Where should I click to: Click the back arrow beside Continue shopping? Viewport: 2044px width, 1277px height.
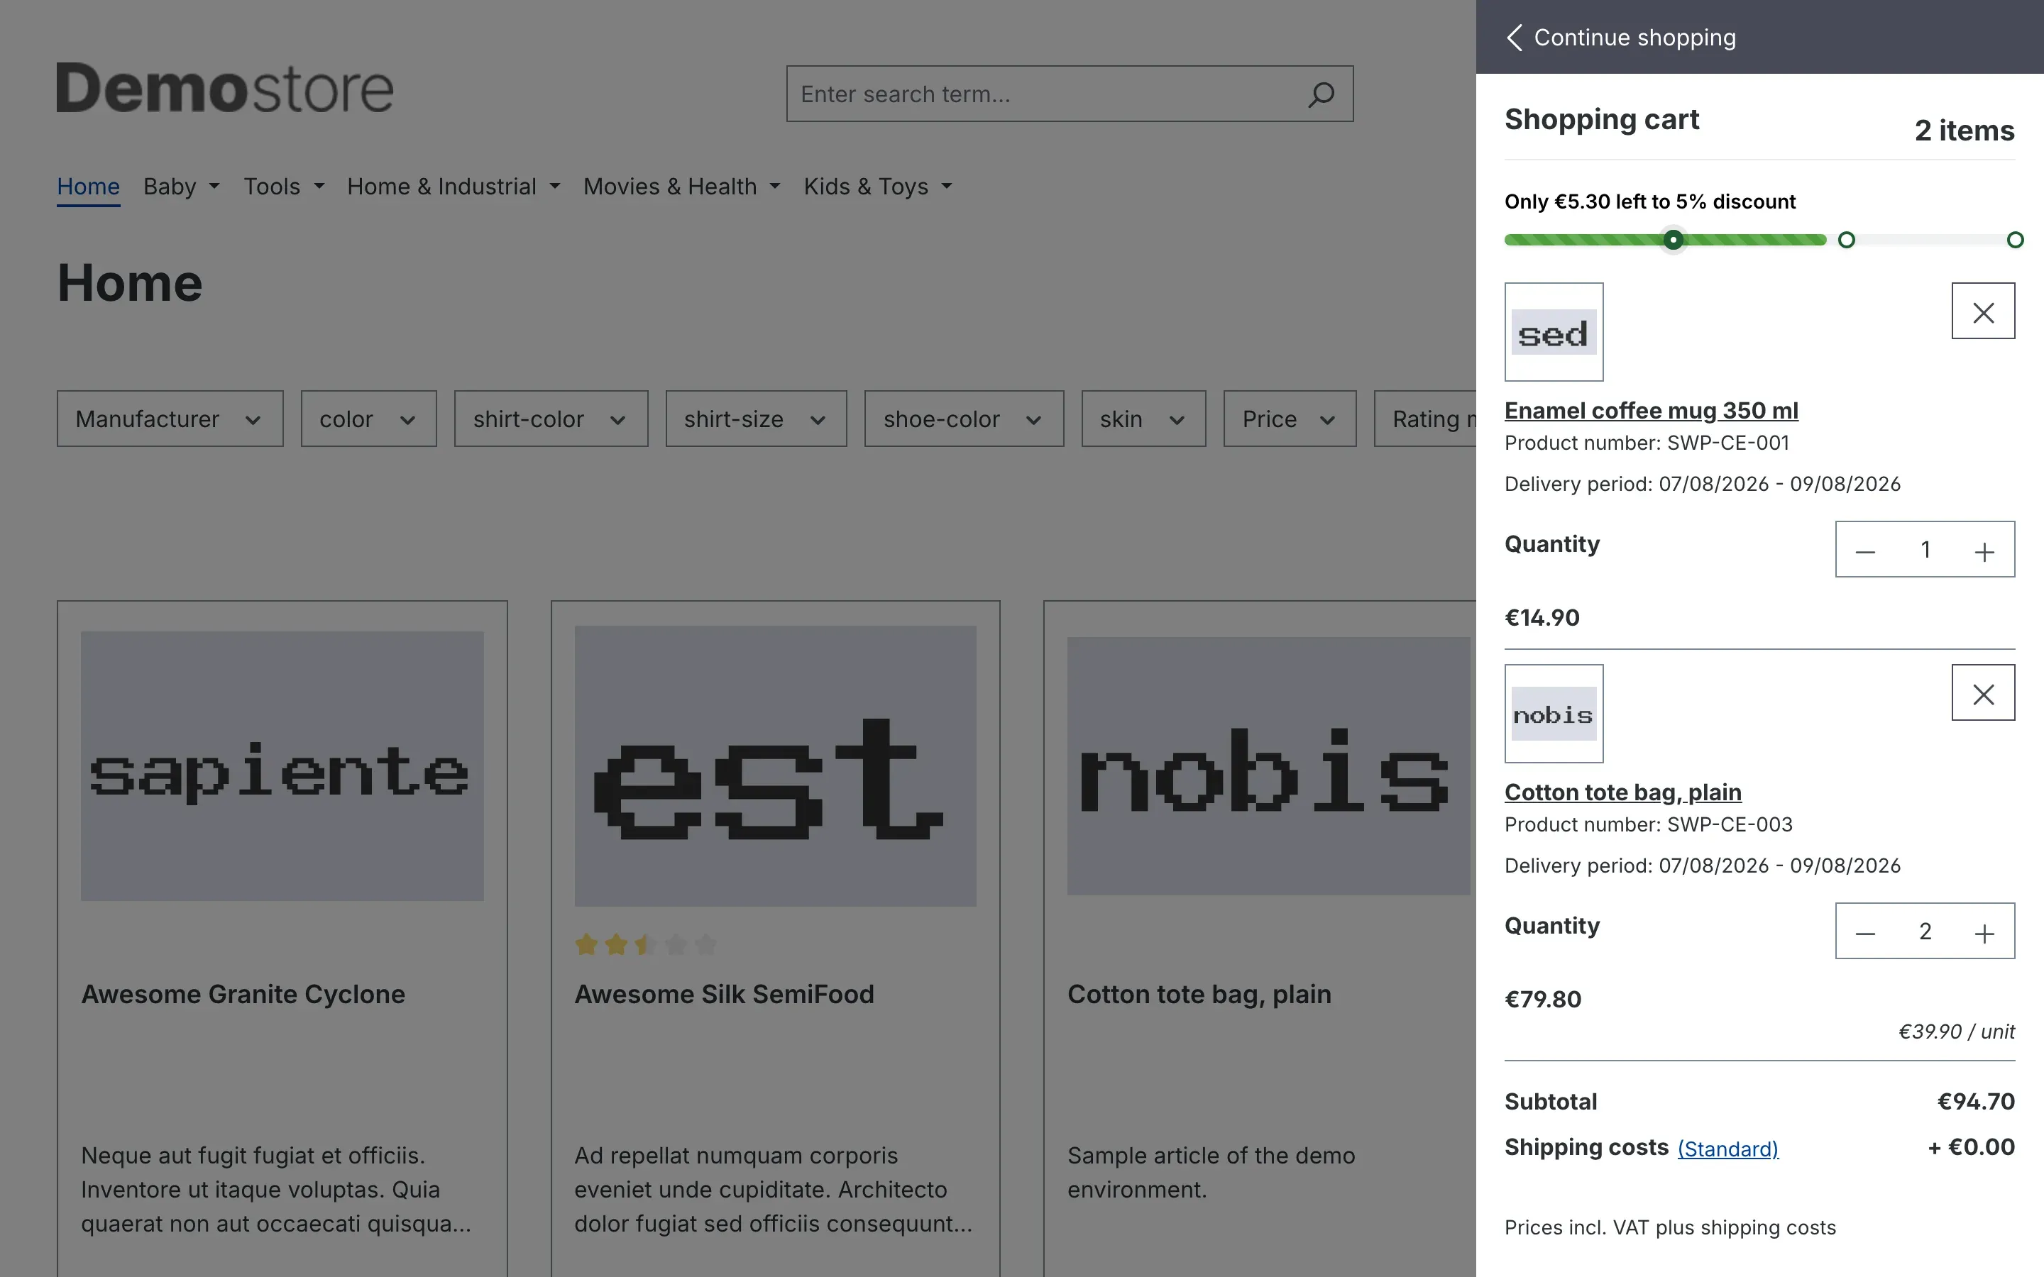click(x=1515, y=37)
